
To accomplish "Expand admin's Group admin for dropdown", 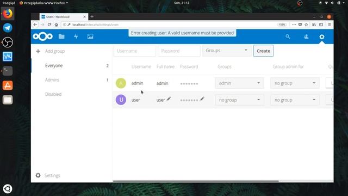I will point(295,83).
